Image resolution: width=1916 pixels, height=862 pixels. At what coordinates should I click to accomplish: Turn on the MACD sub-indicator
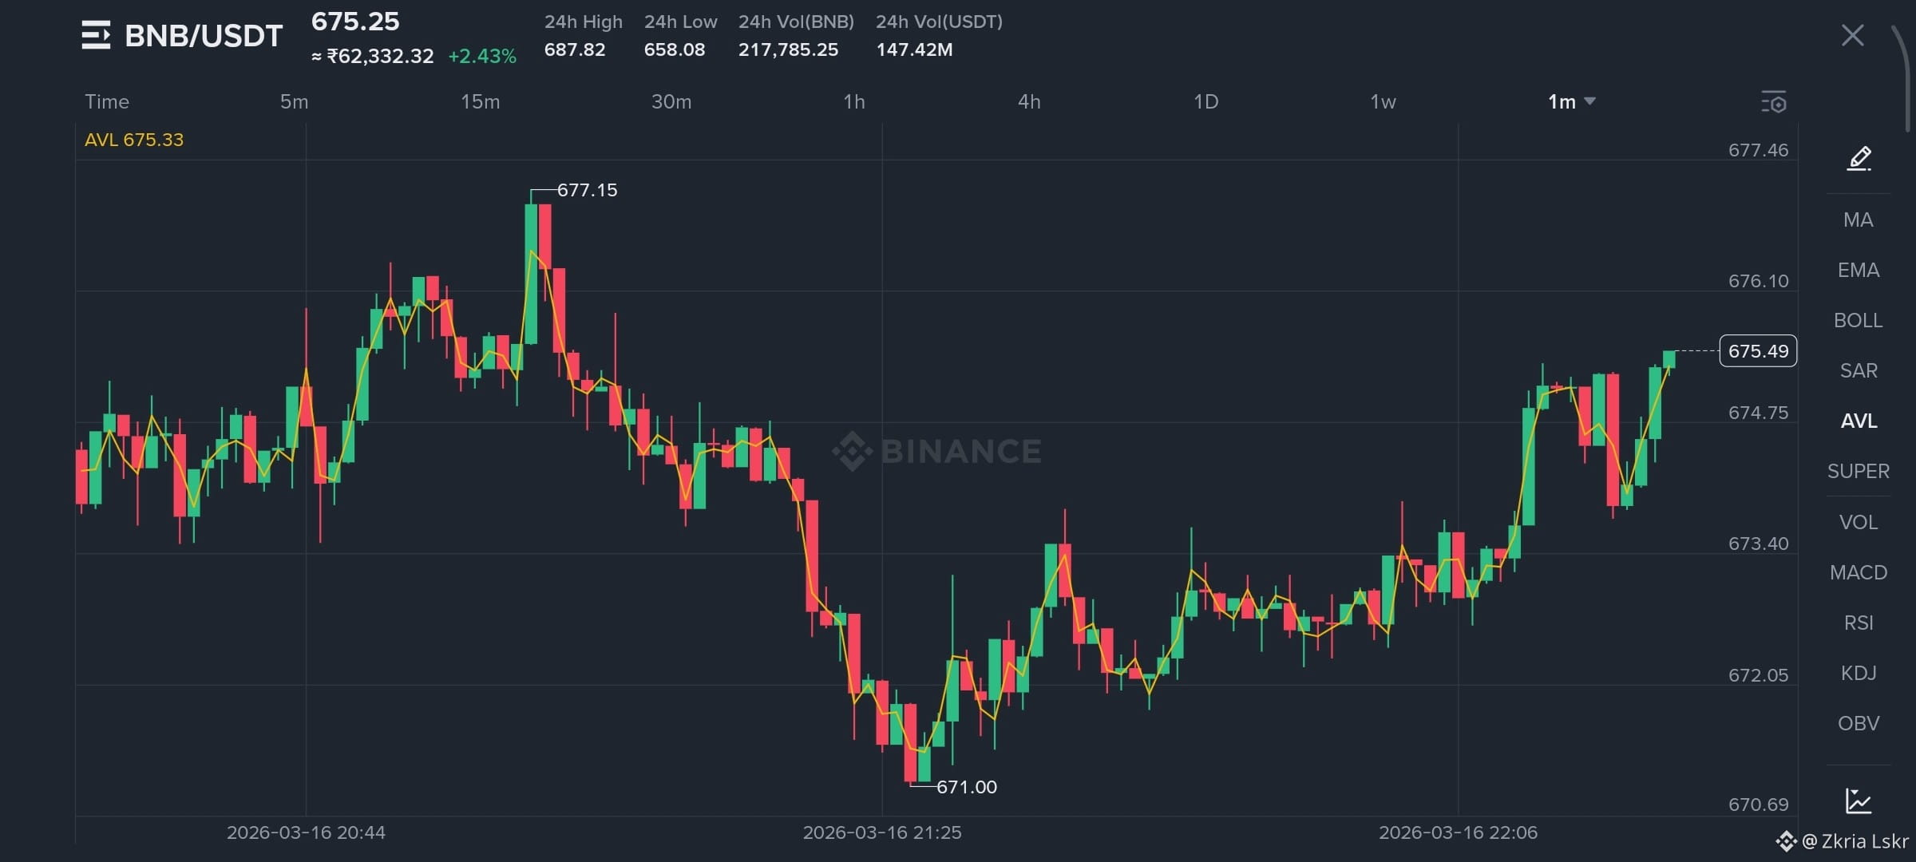[x=1858, y=572]
